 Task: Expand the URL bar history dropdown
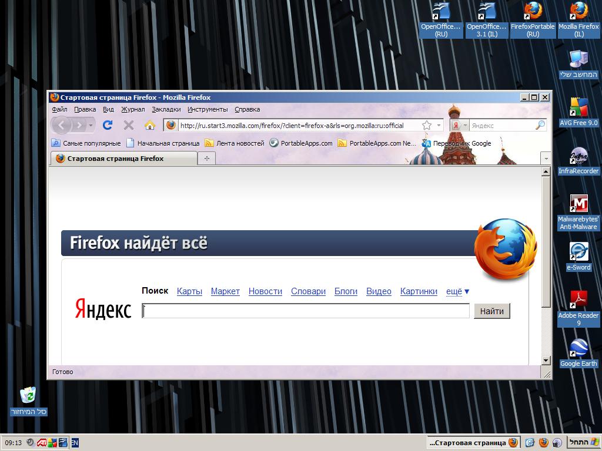[439, 125]
